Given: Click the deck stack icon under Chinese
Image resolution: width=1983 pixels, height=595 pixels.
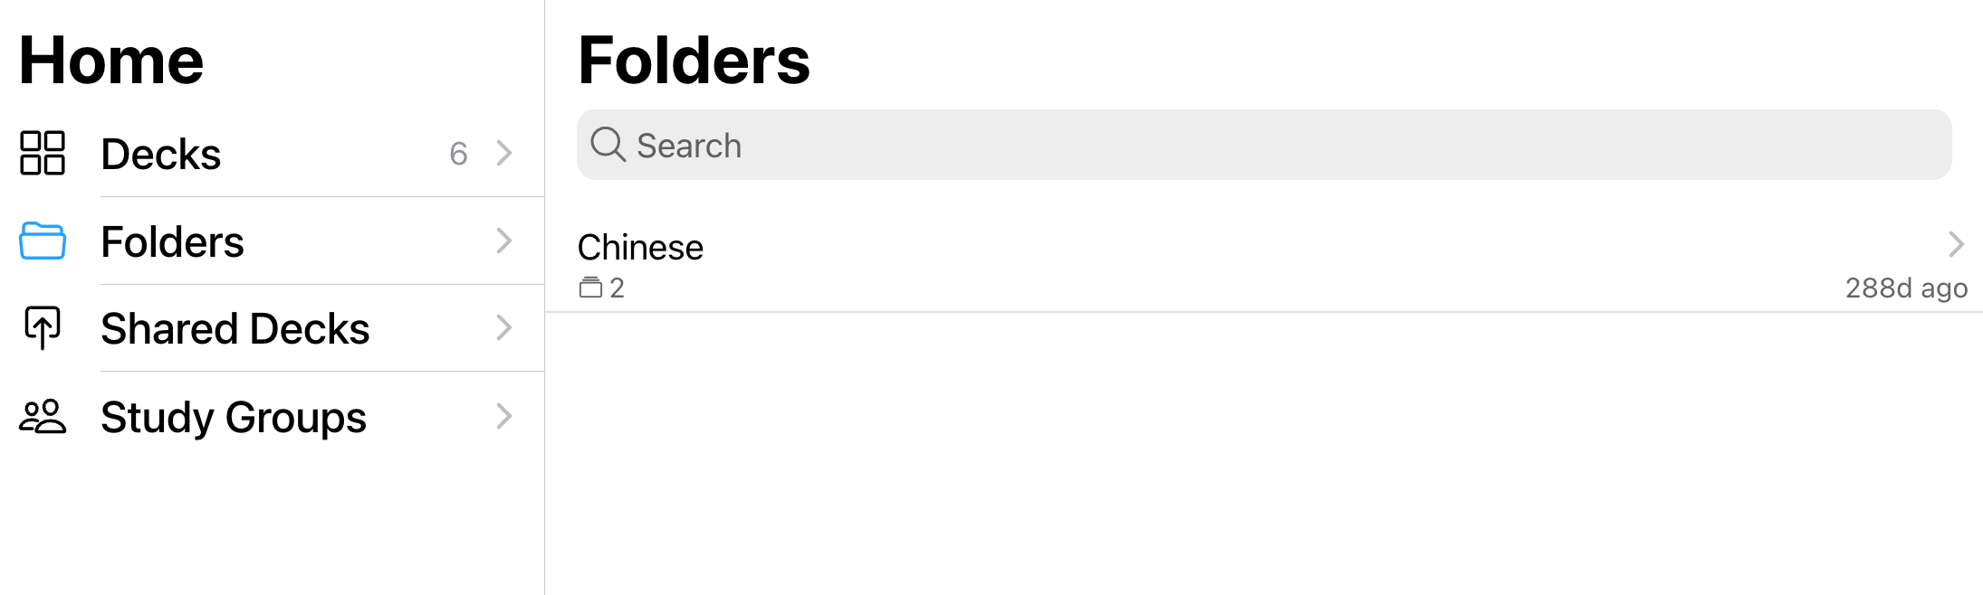Looking at the screenshot, I should (590, 288).
